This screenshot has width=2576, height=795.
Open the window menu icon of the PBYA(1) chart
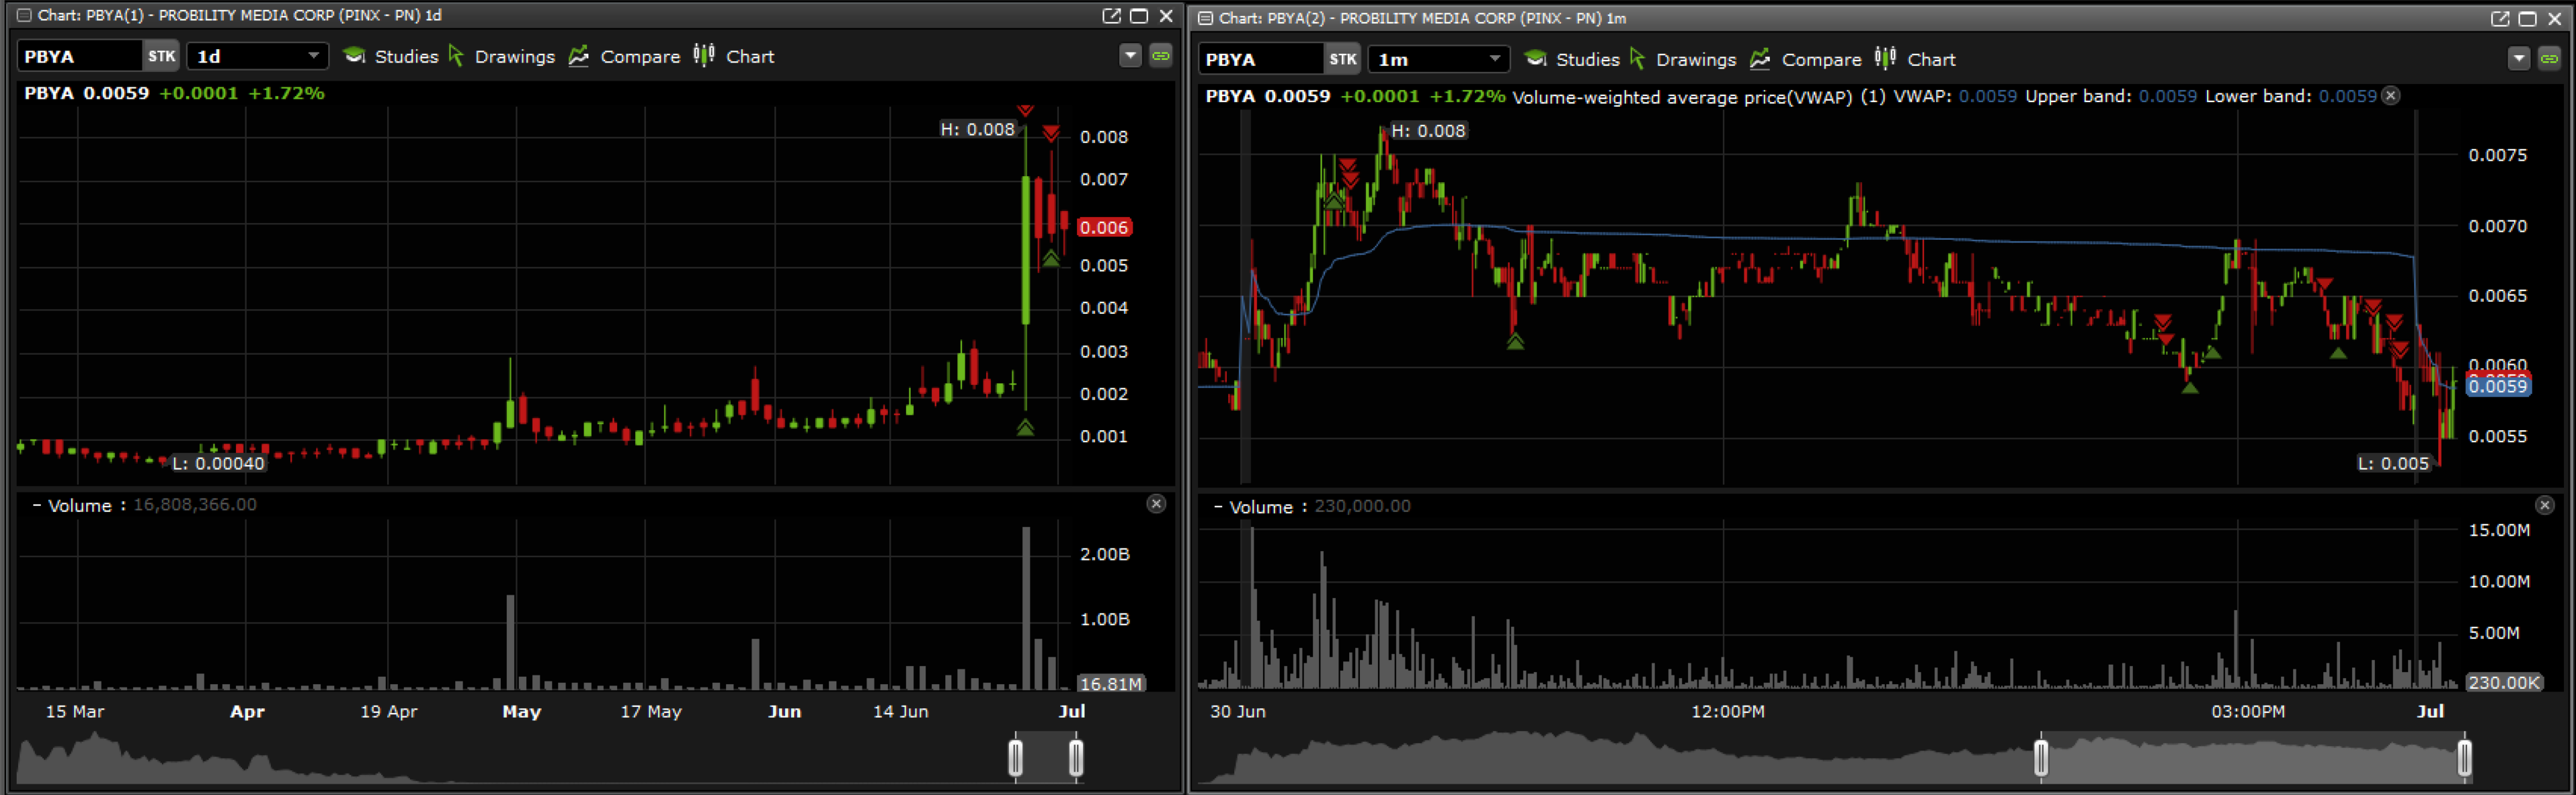[24, 15]
